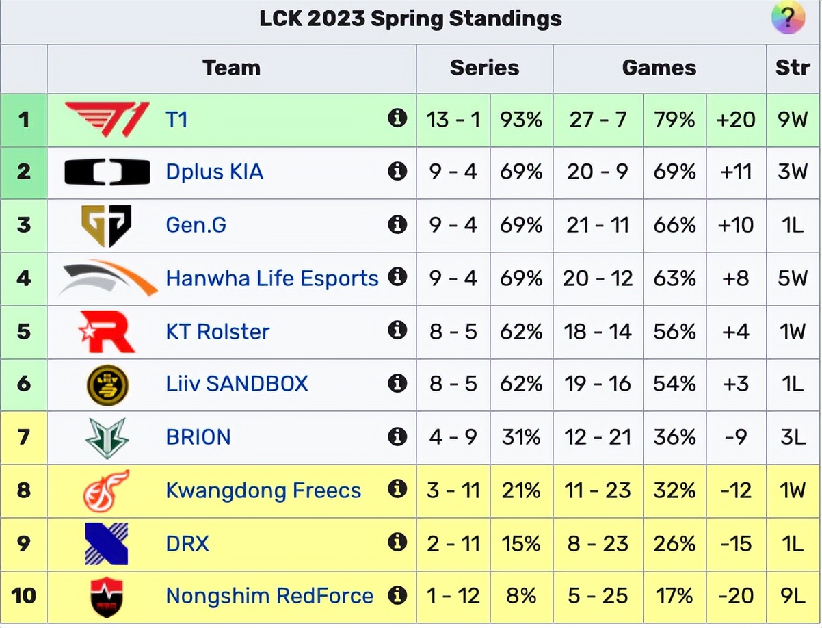Open the help question mark icon
Image resolution: width=822 pixels, height=628 pixels.
pyautogui.click(x=788, y=18)
